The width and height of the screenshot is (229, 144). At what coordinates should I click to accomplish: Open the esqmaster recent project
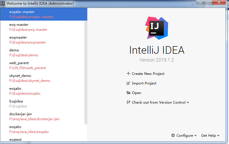(x=42, y=40)
